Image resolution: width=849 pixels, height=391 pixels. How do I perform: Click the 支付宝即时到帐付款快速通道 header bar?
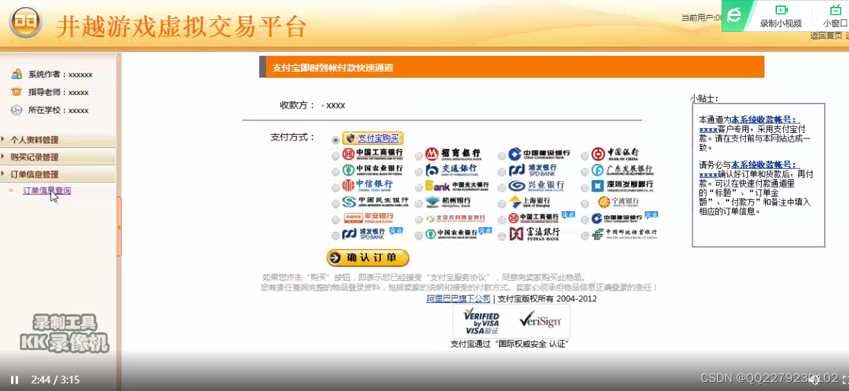tap(512, 67)
